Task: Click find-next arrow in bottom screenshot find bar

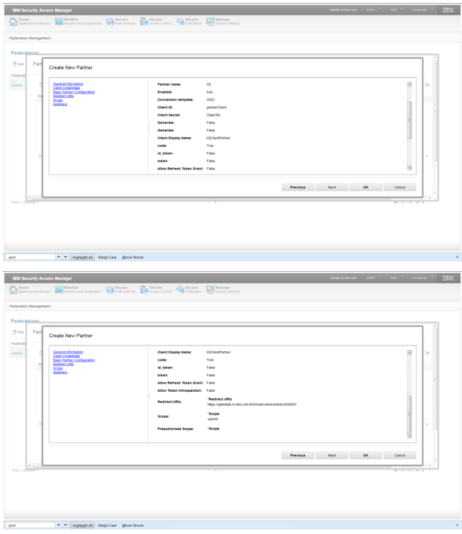Action: coord(65,525)
